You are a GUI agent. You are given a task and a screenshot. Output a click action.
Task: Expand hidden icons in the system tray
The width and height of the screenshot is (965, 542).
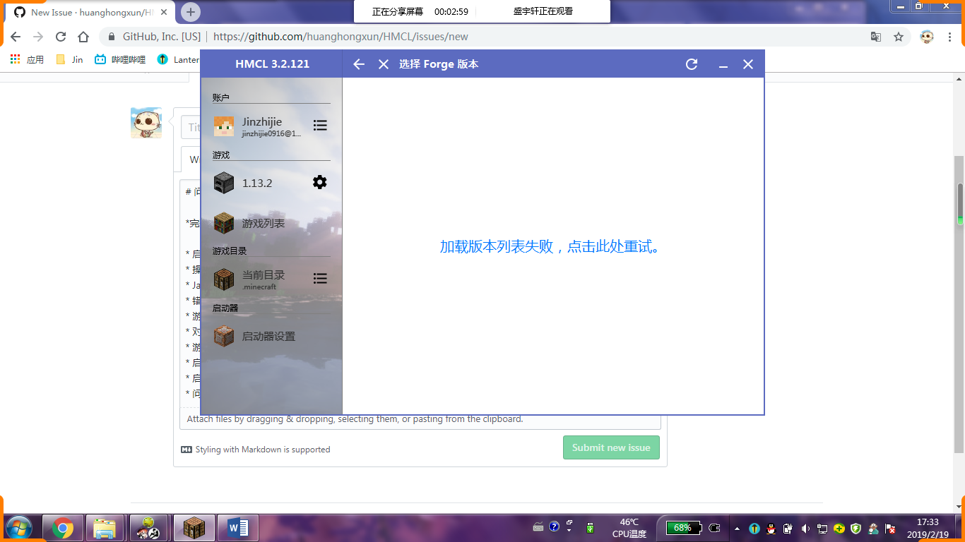tap(738, 527)
